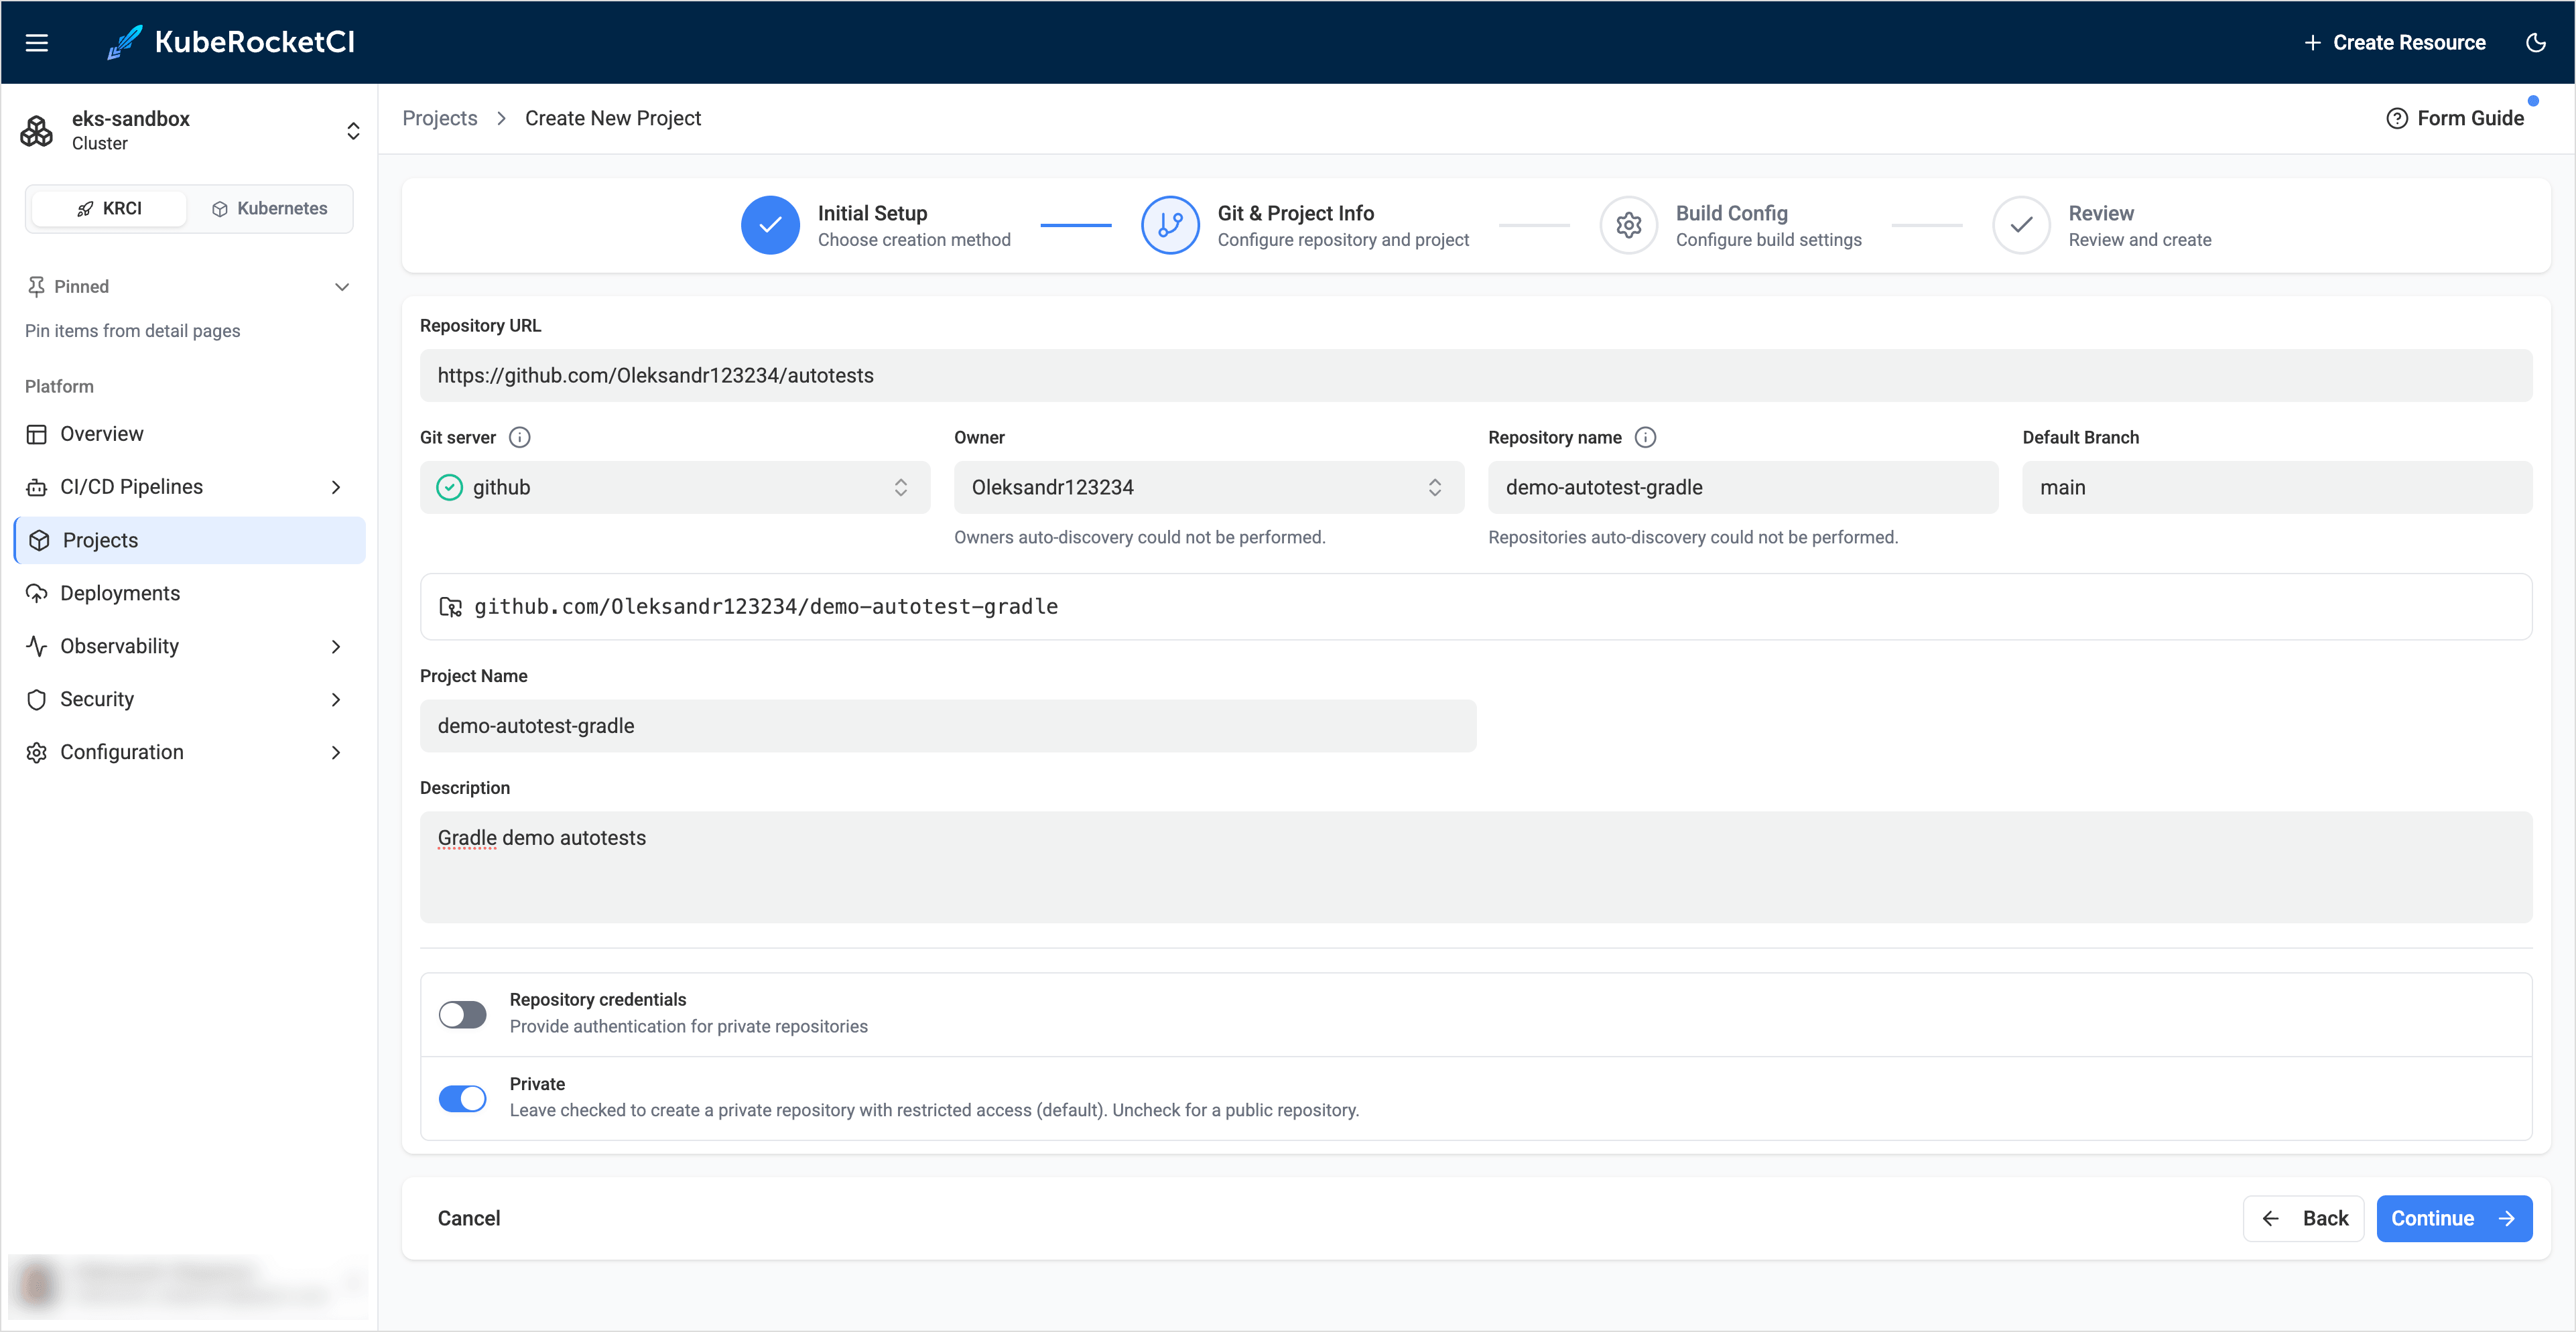Click the Repository name input field
The height and width of the screenshot is (1332, 2576).
tap(1743, 487)
